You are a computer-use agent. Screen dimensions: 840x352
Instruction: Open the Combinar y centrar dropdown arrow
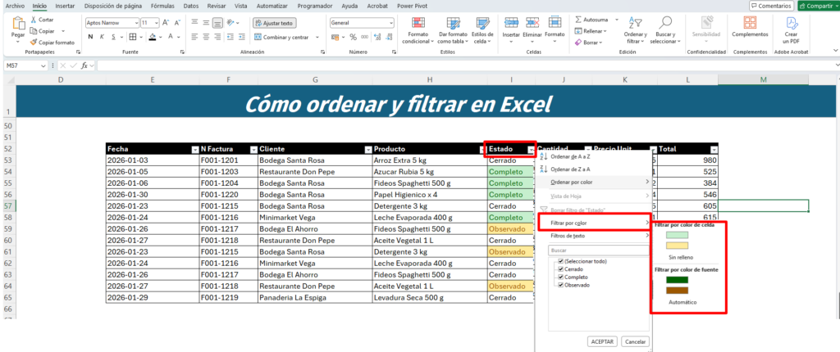[317, 37]
